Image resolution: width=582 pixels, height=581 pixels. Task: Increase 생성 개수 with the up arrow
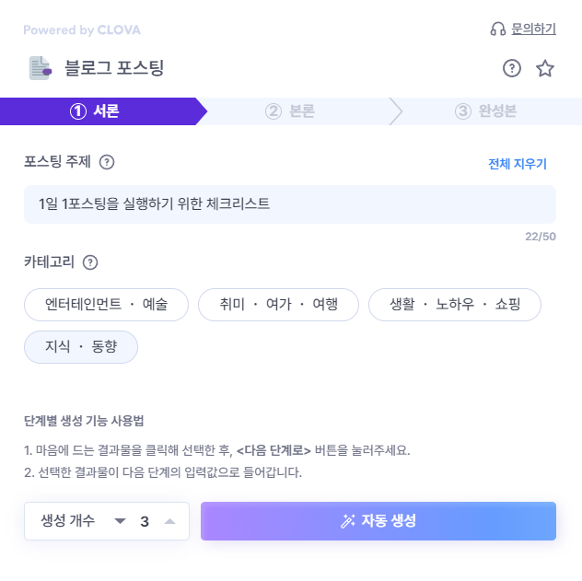click(x=169, y=521)
